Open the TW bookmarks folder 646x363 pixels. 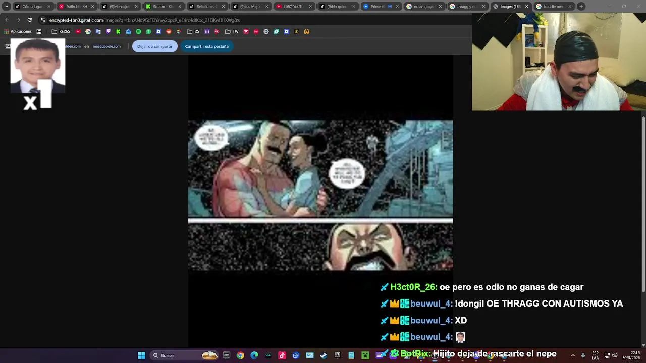(x=232, y=31)
